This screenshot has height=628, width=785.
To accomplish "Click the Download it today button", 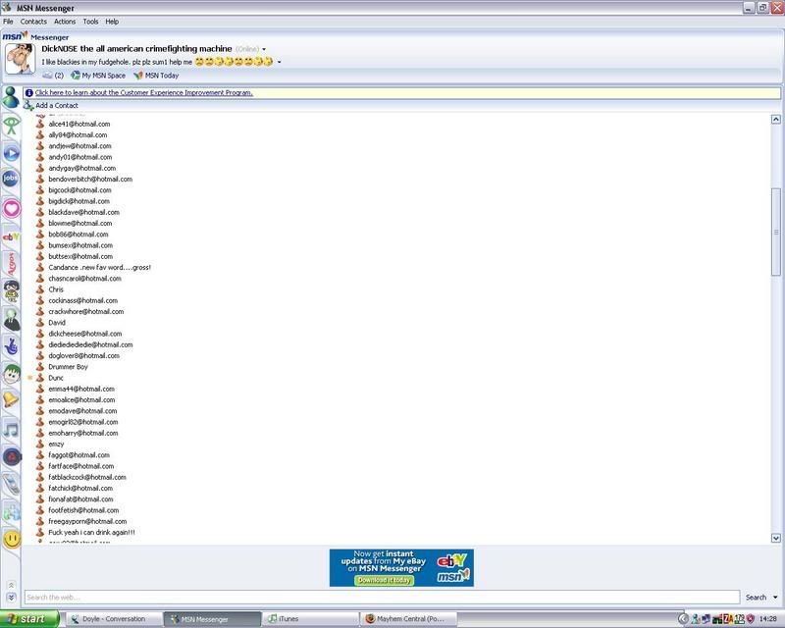I will tap(384, 580).
